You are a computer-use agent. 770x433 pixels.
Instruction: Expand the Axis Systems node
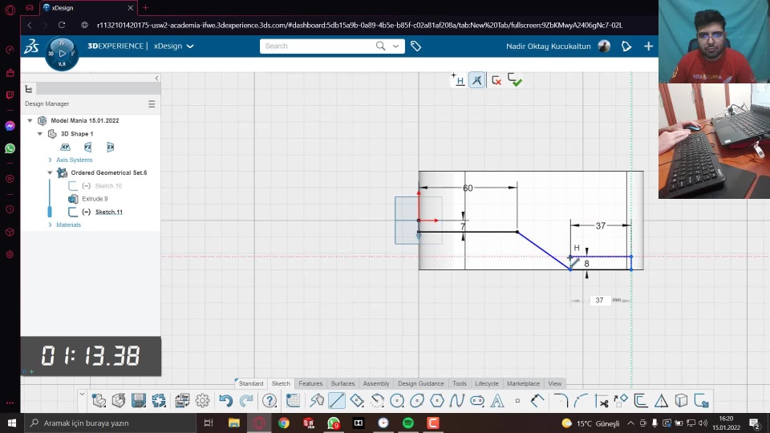(x=50, y=160)
